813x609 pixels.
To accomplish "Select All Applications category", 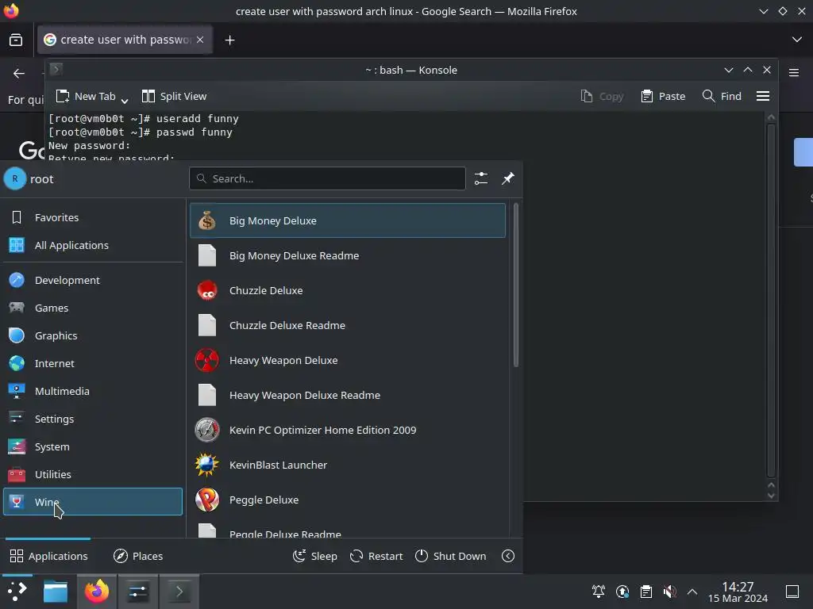I will [x=93, y=246].
